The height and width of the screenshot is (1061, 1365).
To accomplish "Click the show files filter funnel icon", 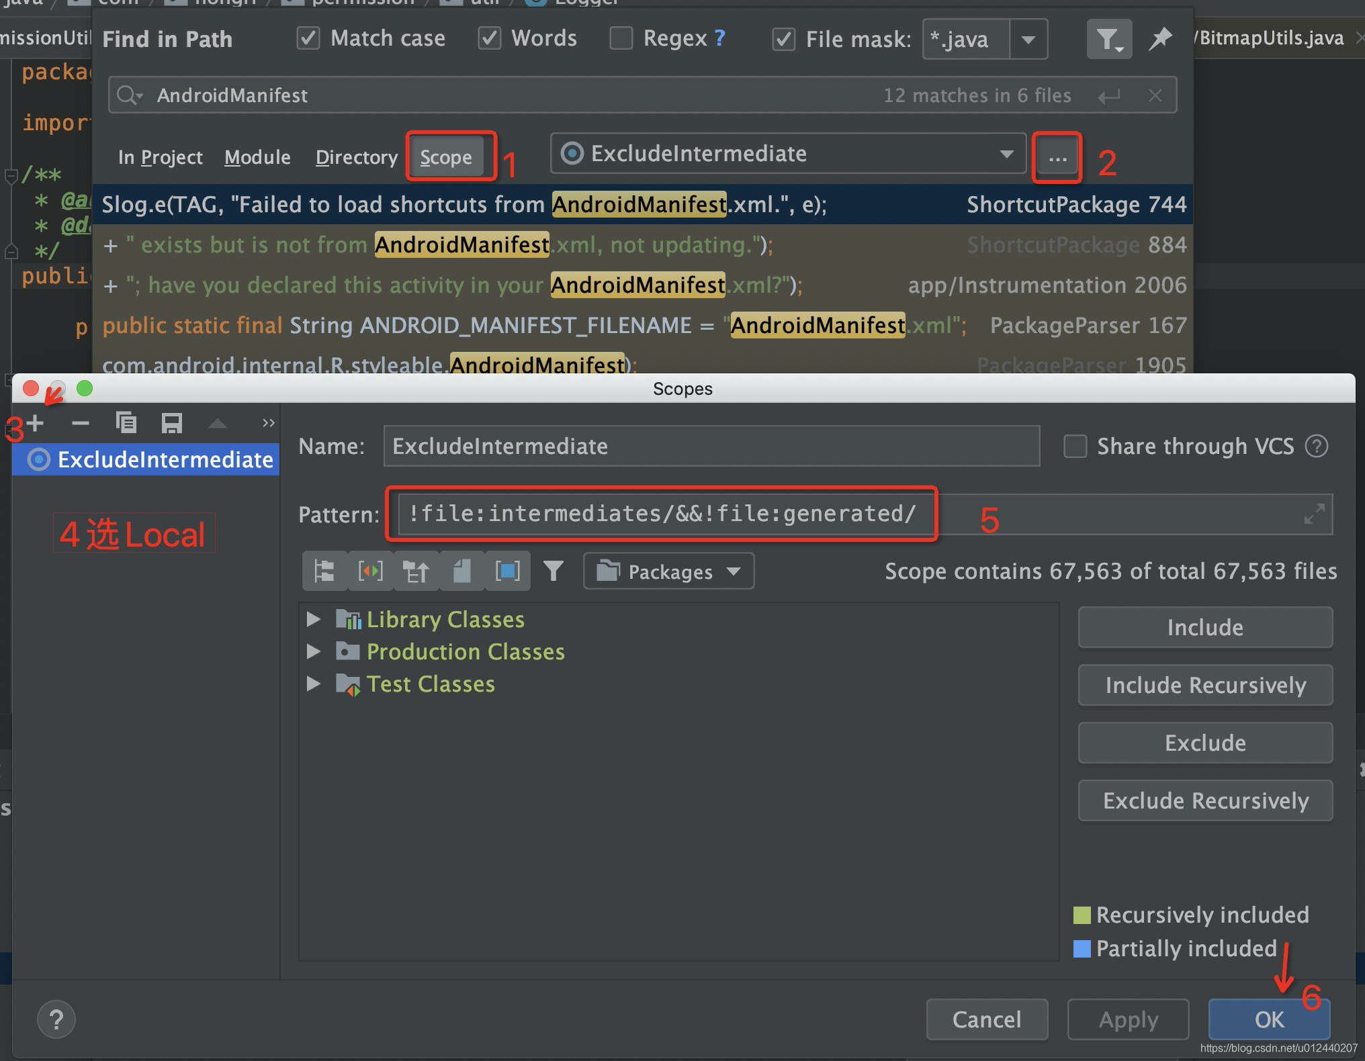I will [553, 571].
